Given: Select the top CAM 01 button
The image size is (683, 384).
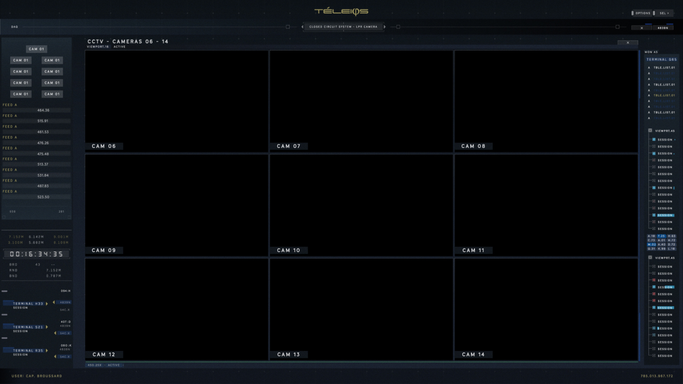Looking at the screenshot, I should (x=36, y=49).
